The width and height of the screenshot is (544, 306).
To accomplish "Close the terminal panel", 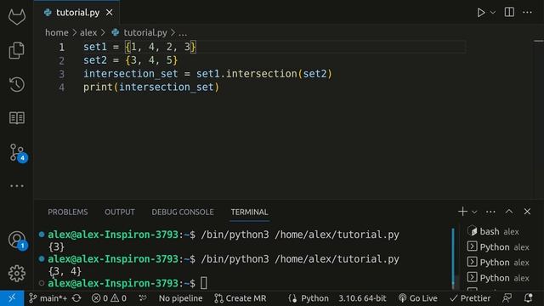I will (527, 212).
